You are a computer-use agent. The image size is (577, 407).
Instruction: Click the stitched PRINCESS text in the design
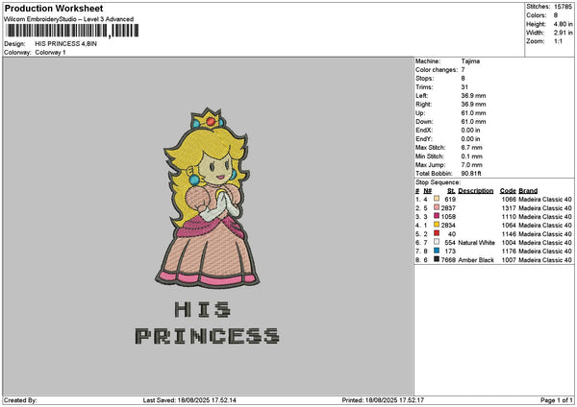[207, 336]
